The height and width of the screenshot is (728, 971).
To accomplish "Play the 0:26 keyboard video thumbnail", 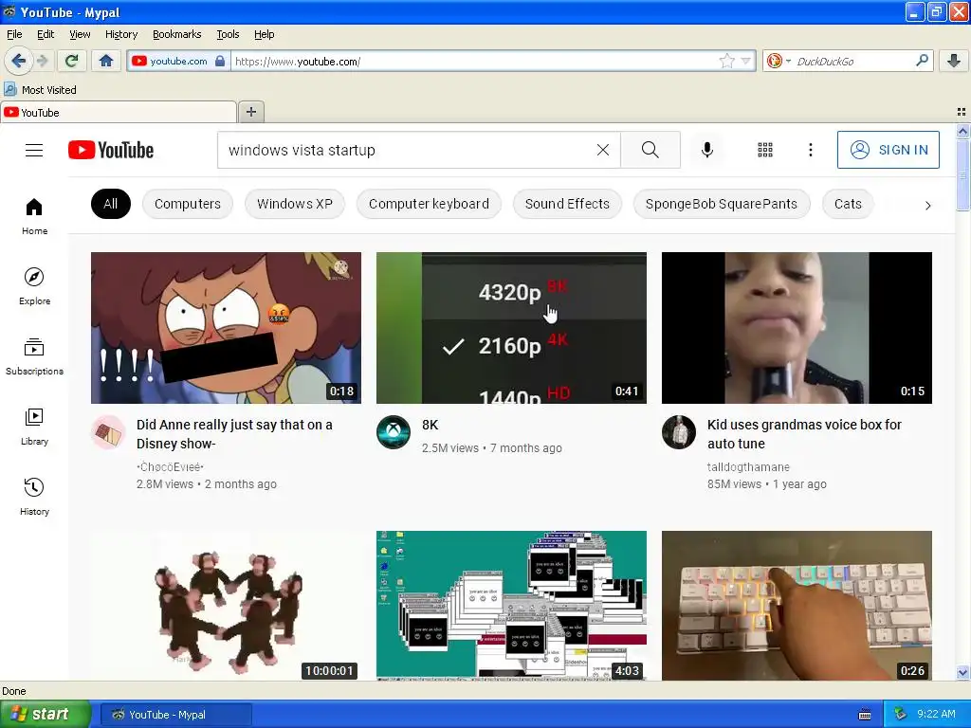I will [x=797, y=606].
